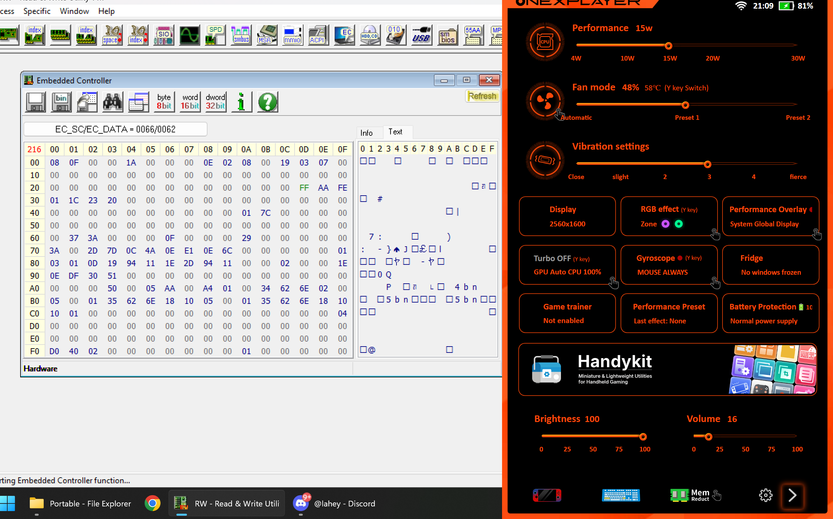Viewport: 833px width, 519px height.
Task: Open the Help menu
Action: [106, 11]
